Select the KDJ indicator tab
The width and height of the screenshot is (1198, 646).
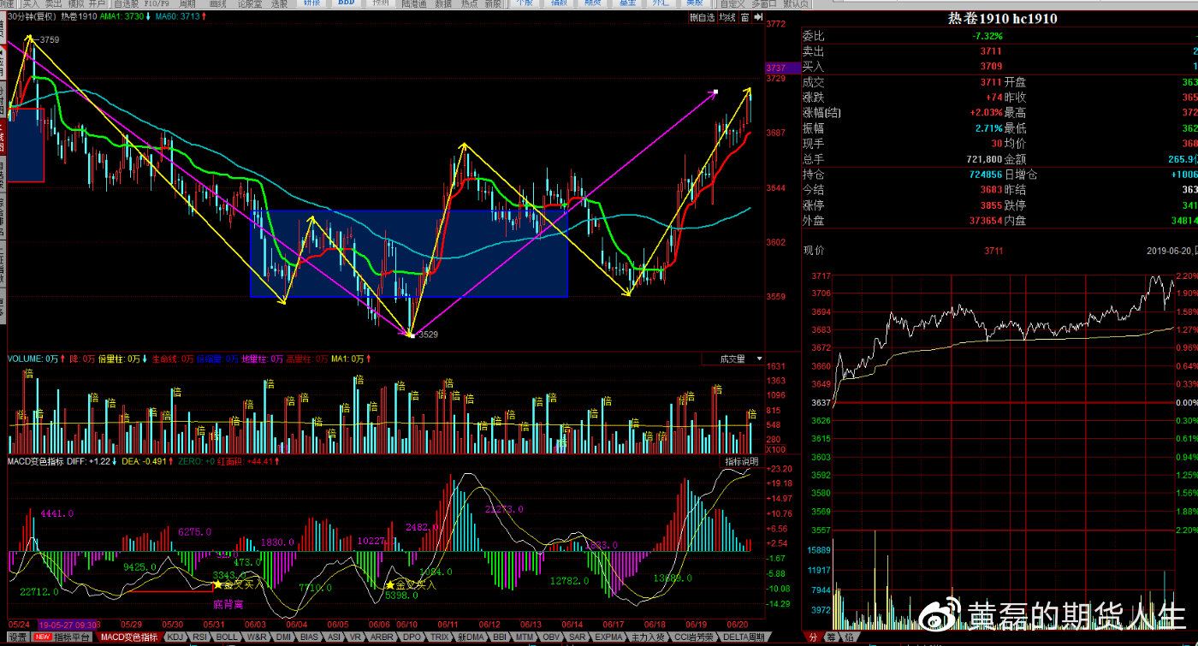[175, 637]
